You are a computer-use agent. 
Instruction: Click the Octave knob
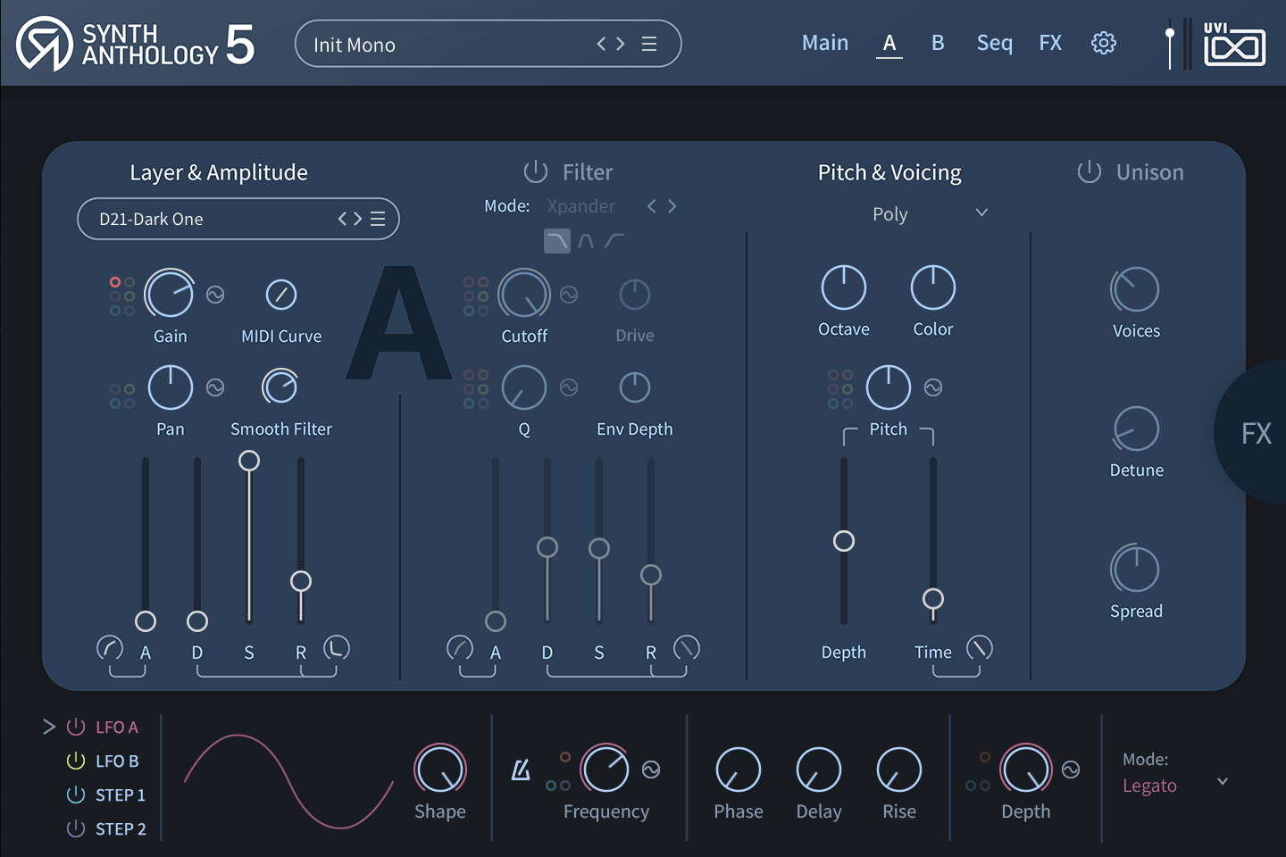(844, 288)
